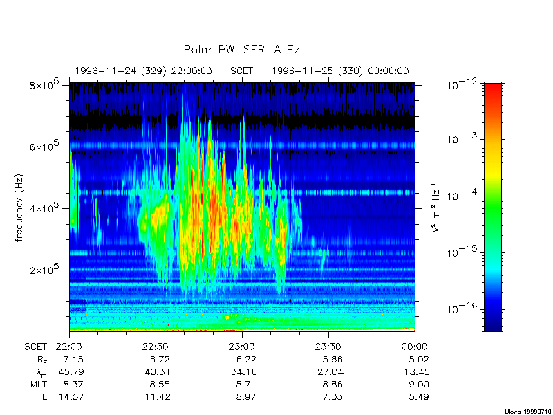Click the MLT row label
This screenshot has width=553, height=415.
pos(38,385)
